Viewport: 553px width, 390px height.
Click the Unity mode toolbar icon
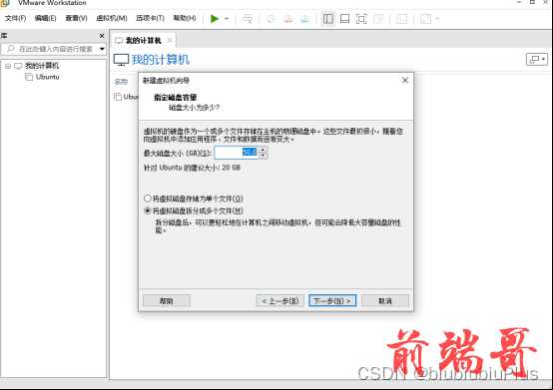coord(378,19)
